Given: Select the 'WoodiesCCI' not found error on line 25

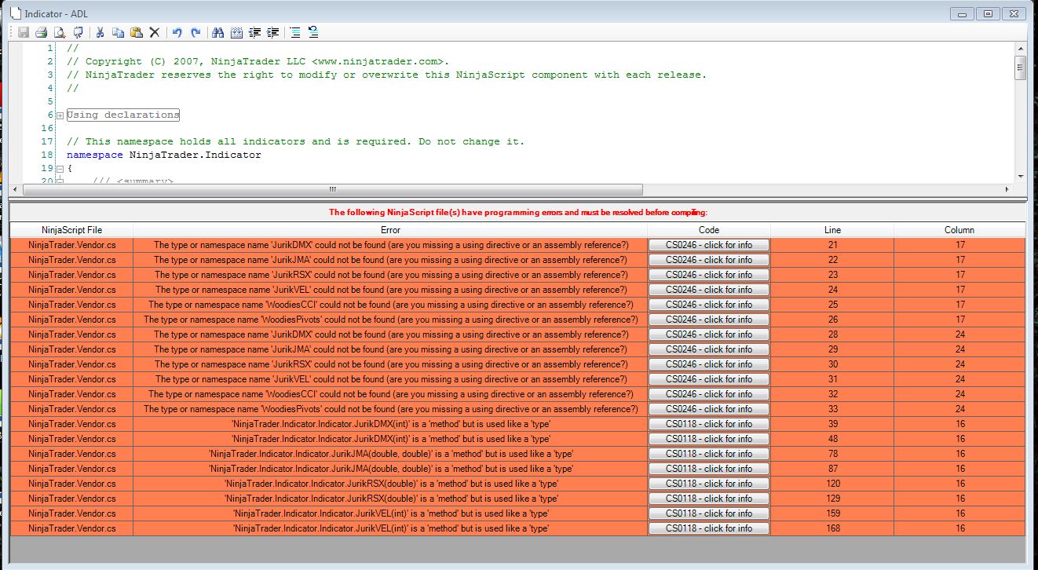Looking at the screenshot, I should click(391, 305).
